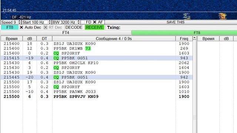Click inside the Start 100 Hz field

tap(35, 22)
